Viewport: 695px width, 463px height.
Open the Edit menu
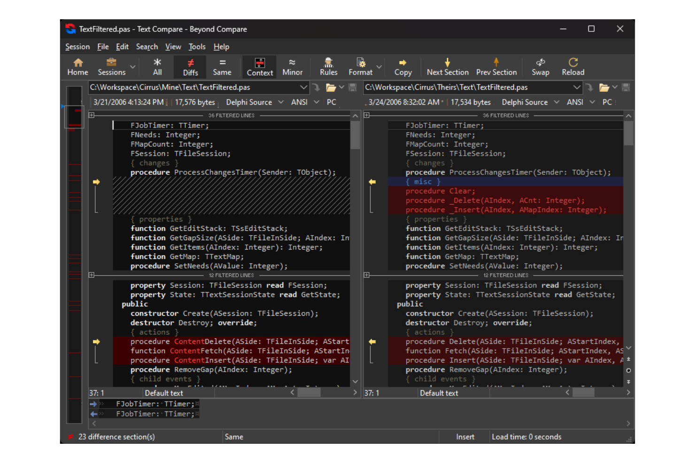[123, 46]
